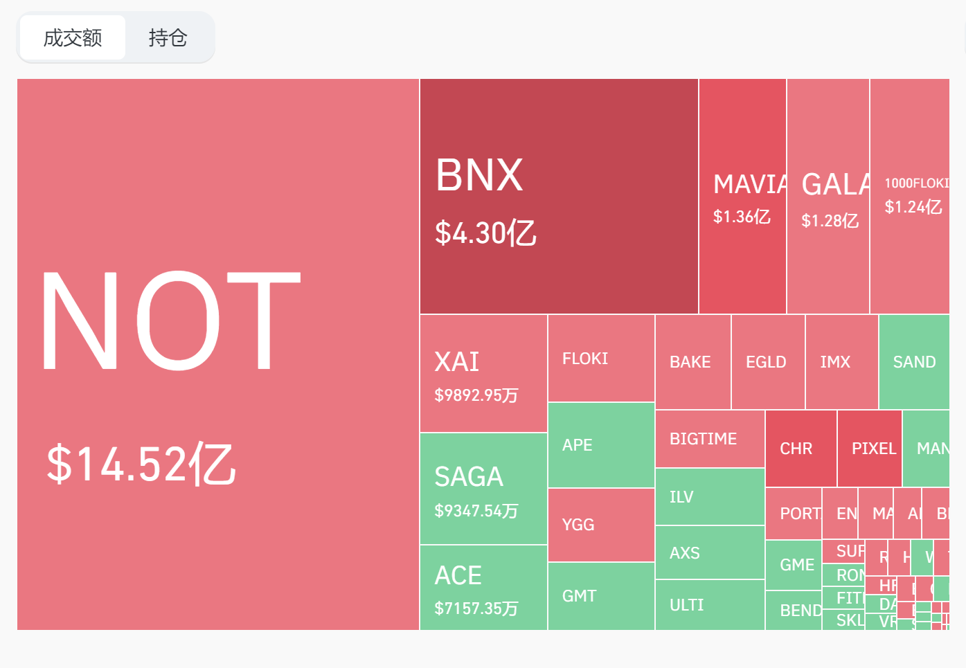This screenshot has width=966, height=668.
Task: Click the FLOKI tile
Action: point(601,359)
